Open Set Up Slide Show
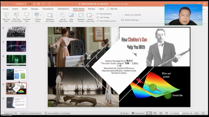Viewport: 209px width, 117px height. (x=63, y=17)
